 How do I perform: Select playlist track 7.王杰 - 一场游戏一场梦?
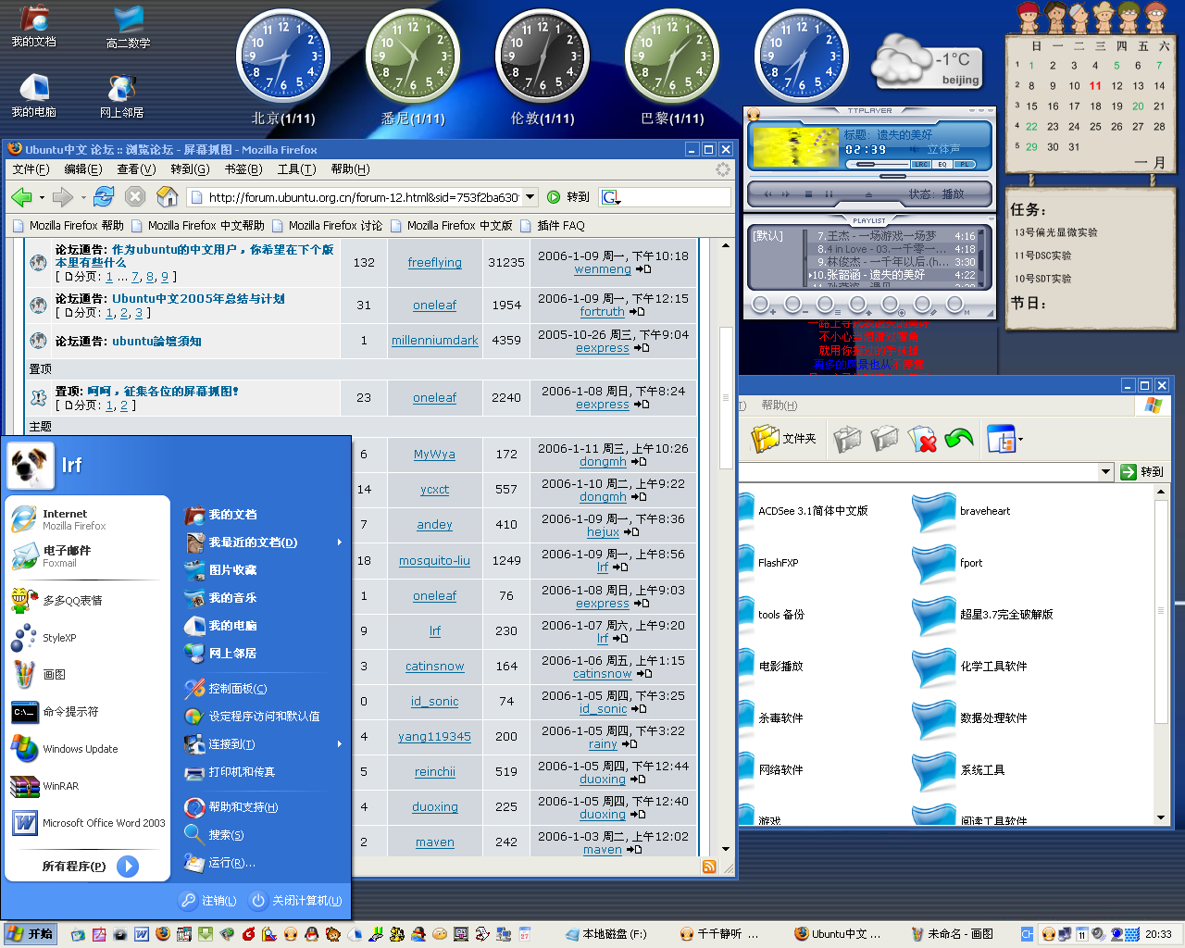892,236
